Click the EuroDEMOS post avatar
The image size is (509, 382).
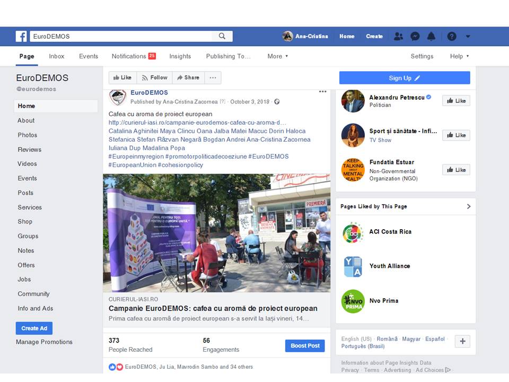[x=118, y=97]
